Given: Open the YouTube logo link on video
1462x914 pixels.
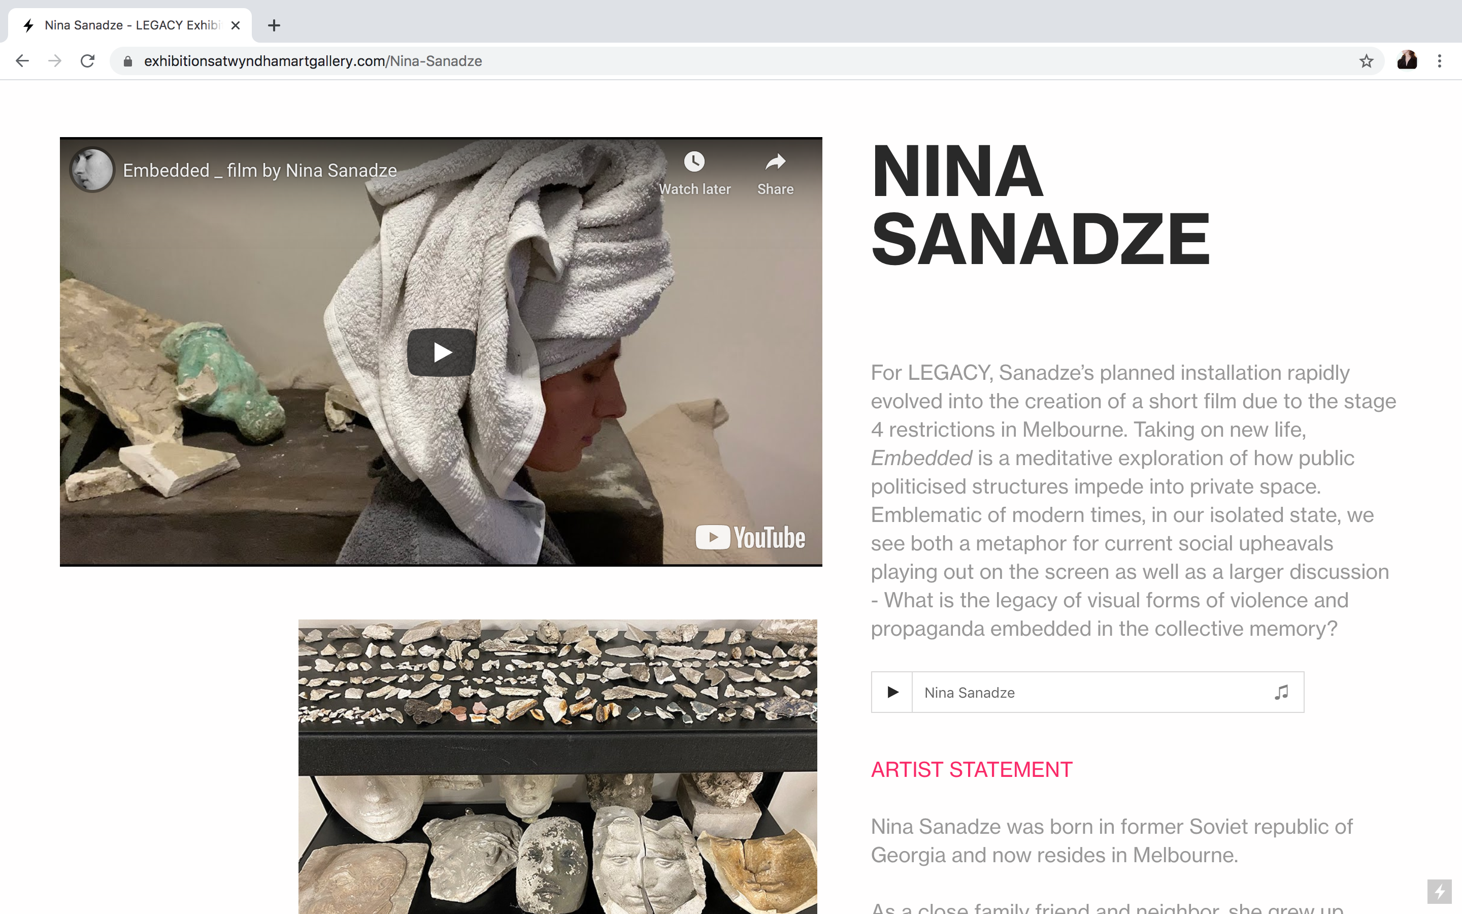Looking at the screenshot, I should coord(750,537).
